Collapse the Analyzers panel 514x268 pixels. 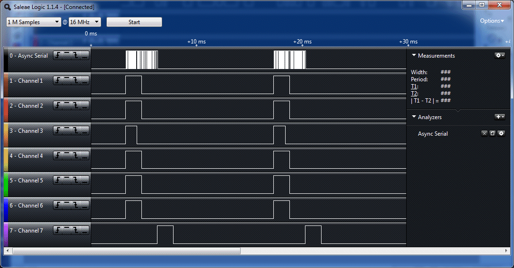click(x=414, y=117)
